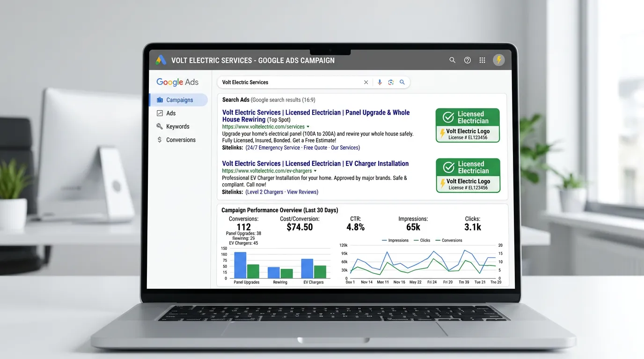644x359 pixels.
Task: Click the Conversions 112 total
Action: [x=243, y=228]
